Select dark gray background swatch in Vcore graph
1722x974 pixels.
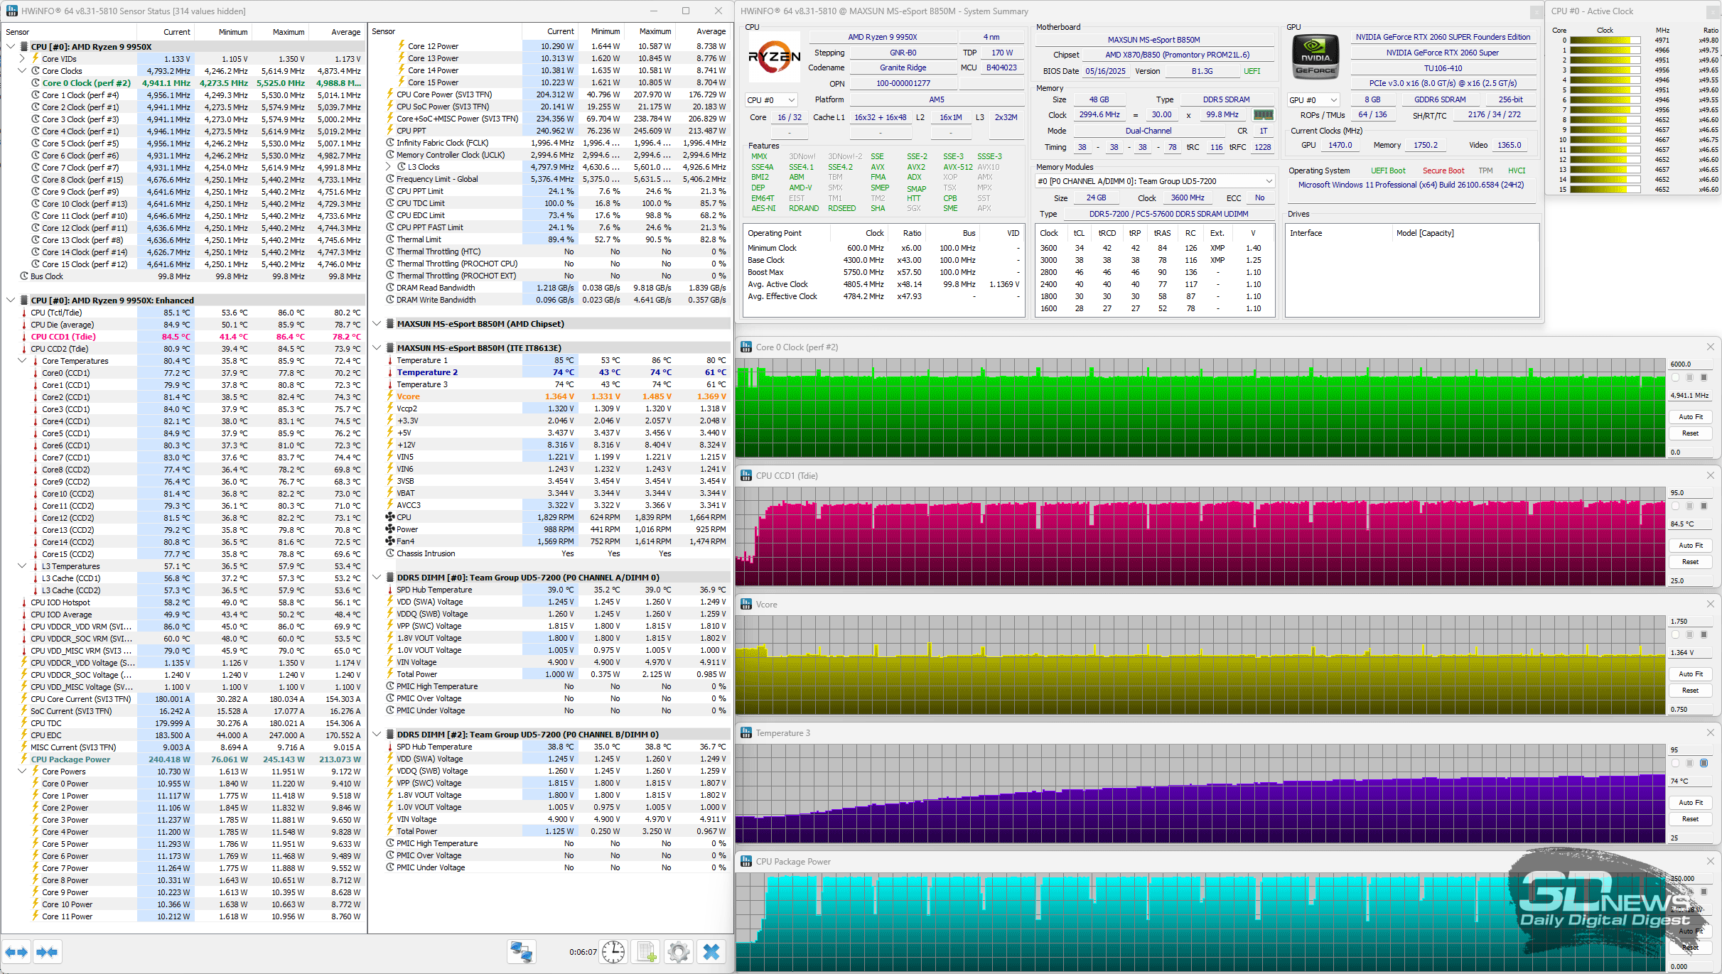(x=1704, y=634)
